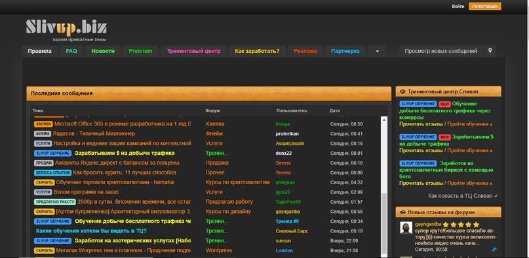
Task: Open the Правила tab
Action: tap(40, 51)
